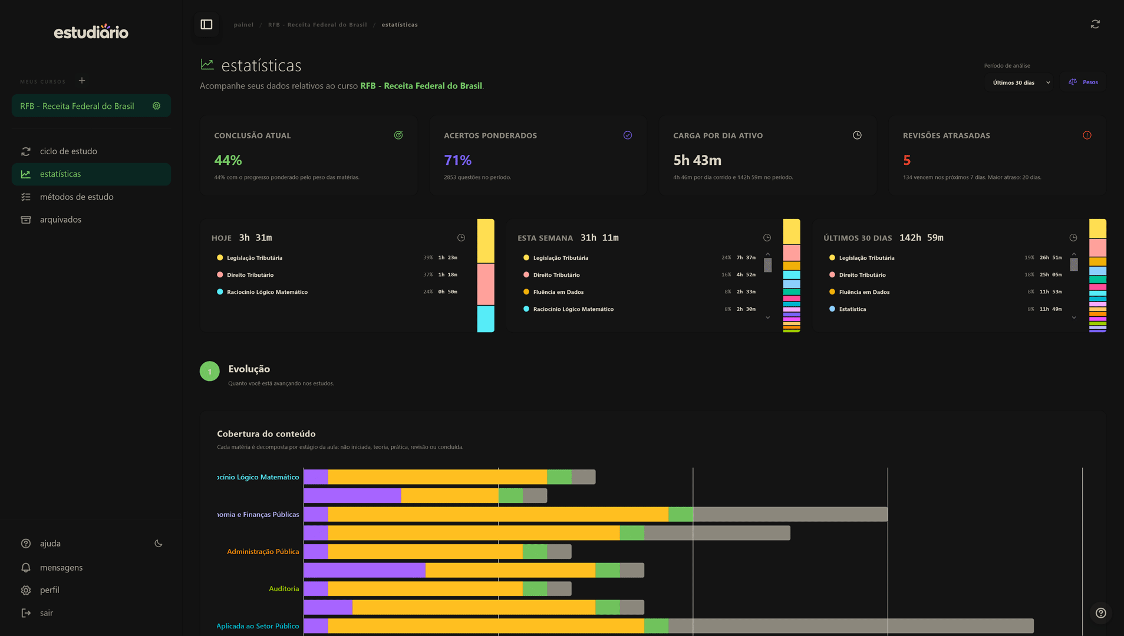Open Pesos weights button

click(1083, 82)
